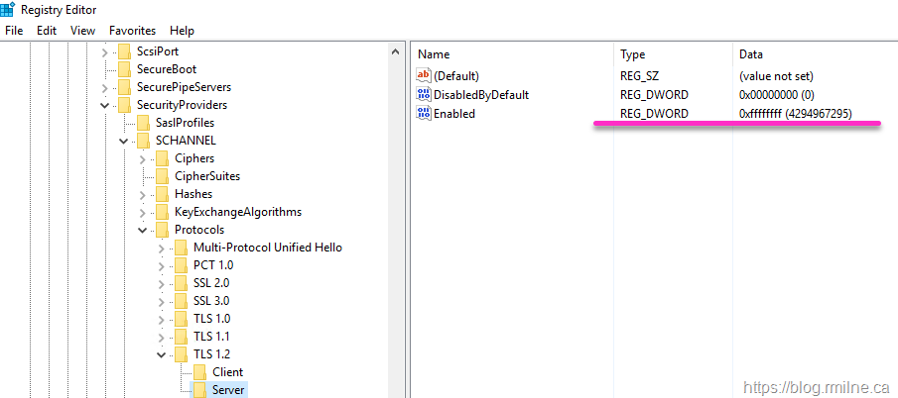Sort values by the Name column header
This screenshot has height=398, width=898.
434,54
